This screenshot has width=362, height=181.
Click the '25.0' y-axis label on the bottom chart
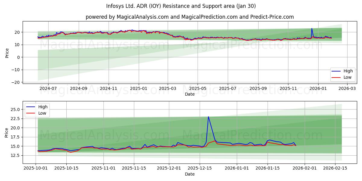coord(16,110)
